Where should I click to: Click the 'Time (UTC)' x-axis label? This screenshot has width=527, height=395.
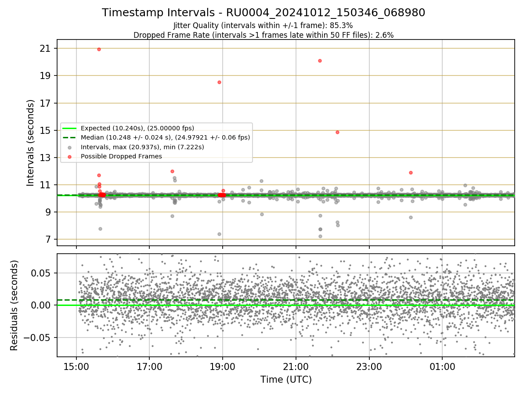(x=286, y=380)
